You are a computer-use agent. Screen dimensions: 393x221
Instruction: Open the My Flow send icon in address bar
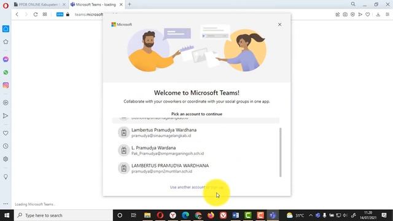tap(360, 15)
